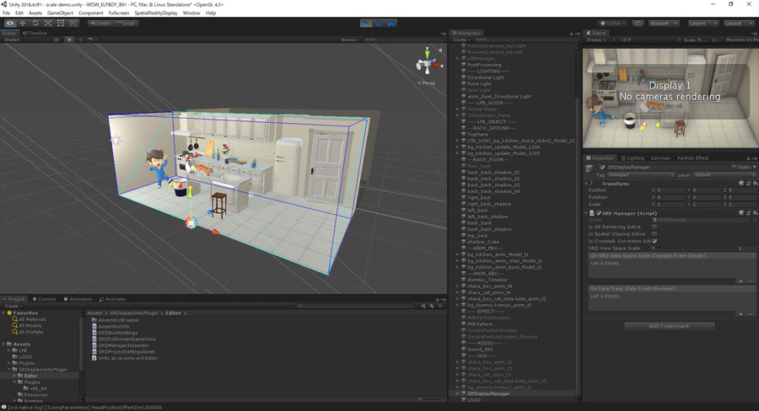Open the Layers dropdown

[702, 24]
